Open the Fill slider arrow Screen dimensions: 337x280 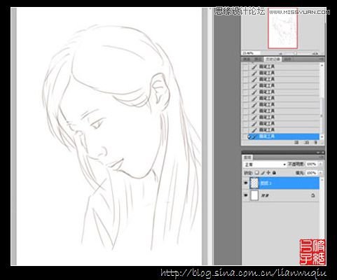pyautogui.click(x=320, y=173)
